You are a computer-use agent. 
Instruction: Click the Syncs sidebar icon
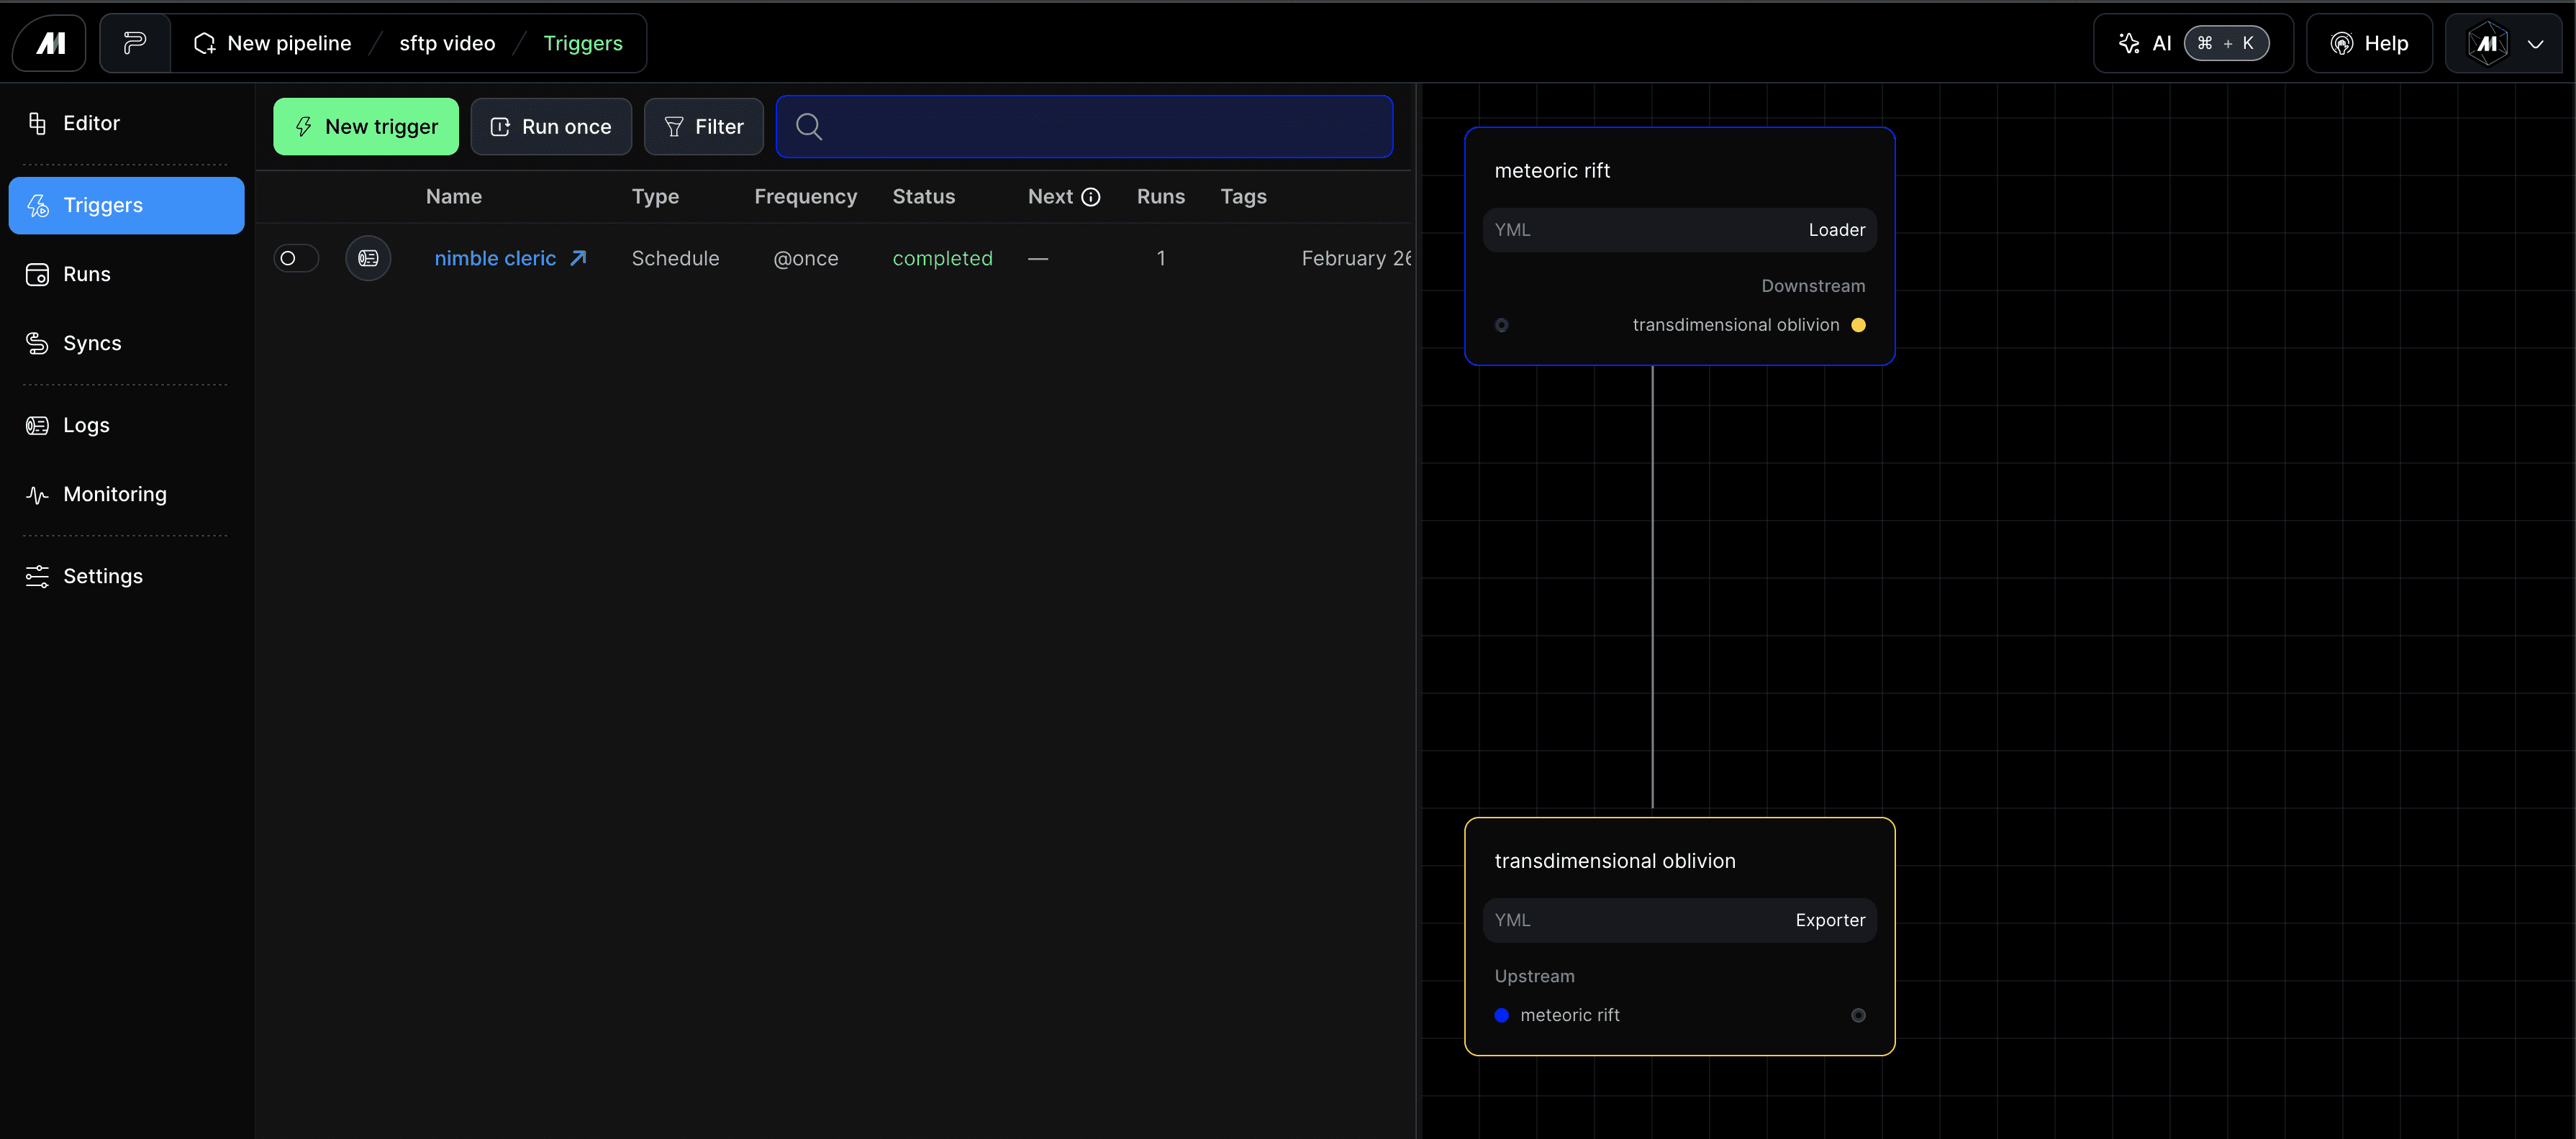(37, 343)
